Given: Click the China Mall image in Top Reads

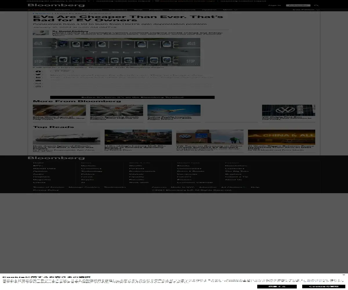Looking at the screenshot, I should (282, 137).
